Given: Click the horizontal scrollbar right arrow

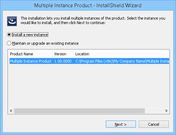Looking at the screenshot, I should click(x=166, y=111).
